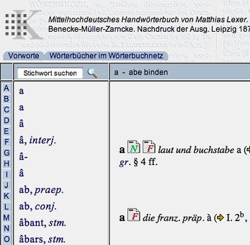Open the green N icon beside first entry a
Image resolution: width=250 pixels, height=245 pixels.
click(133, 147)
